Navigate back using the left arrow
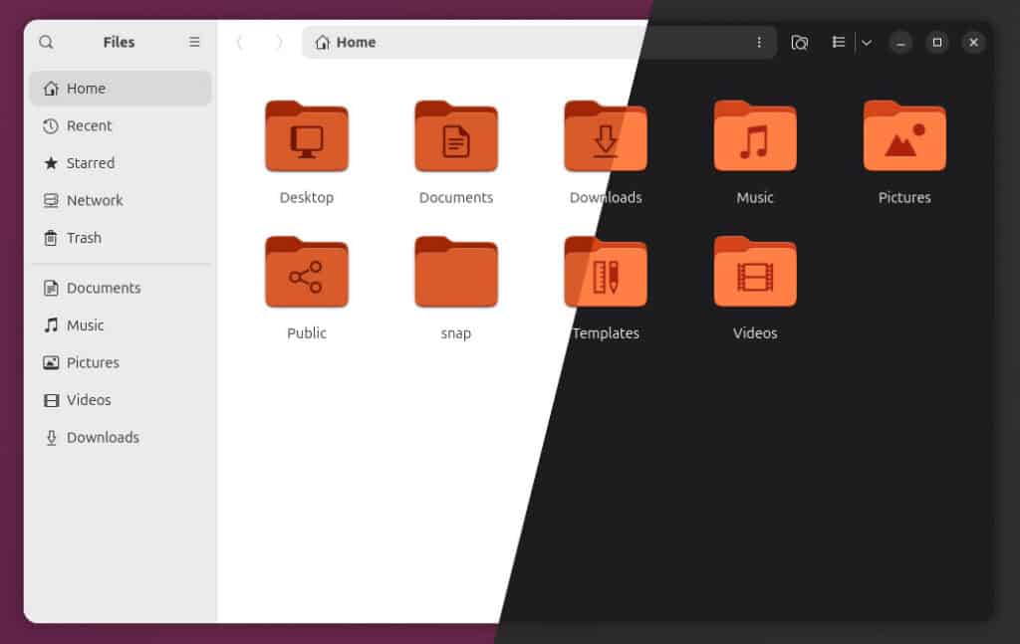The width and height of the screenshot is (1020, 644). [x=240, y=42]
